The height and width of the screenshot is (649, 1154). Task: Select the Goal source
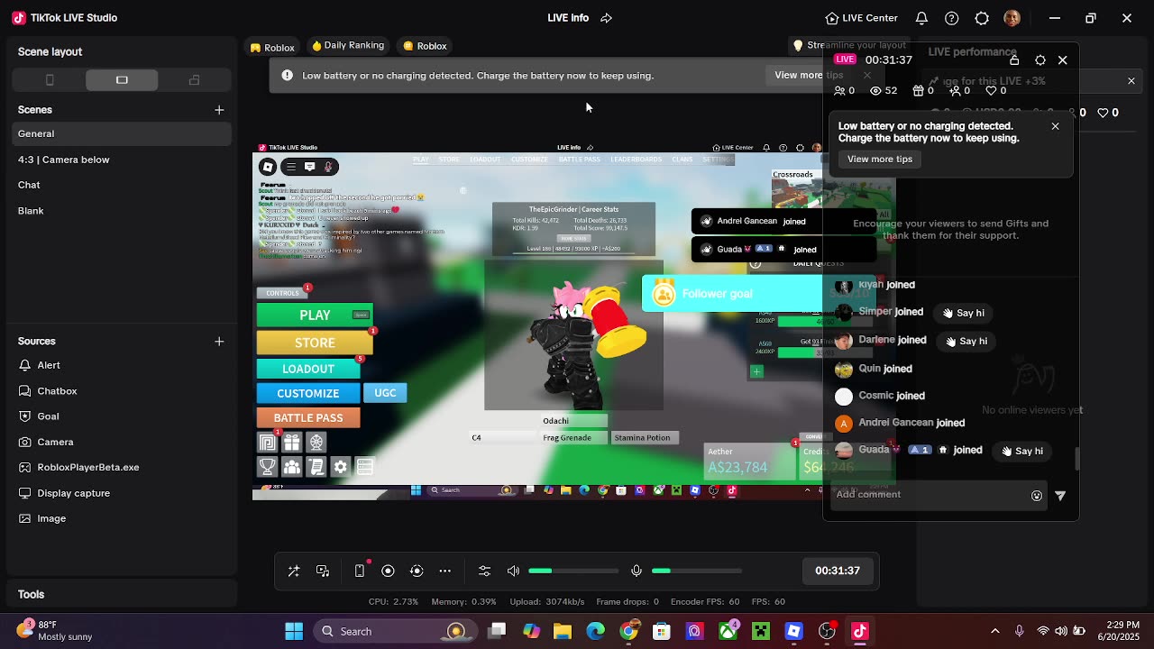tap(122, 416)
